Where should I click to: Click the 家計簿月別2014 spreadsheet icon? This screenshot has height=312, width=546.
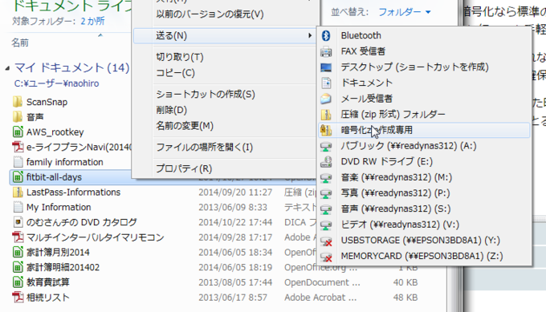[x=18, y=252]
